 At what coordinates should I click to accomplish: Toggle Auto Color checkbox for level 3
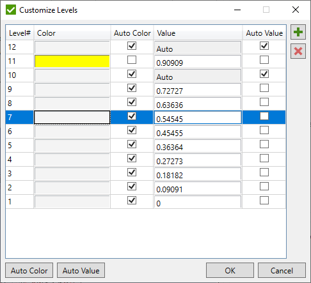pyautogui.click(x=132, y=172)
